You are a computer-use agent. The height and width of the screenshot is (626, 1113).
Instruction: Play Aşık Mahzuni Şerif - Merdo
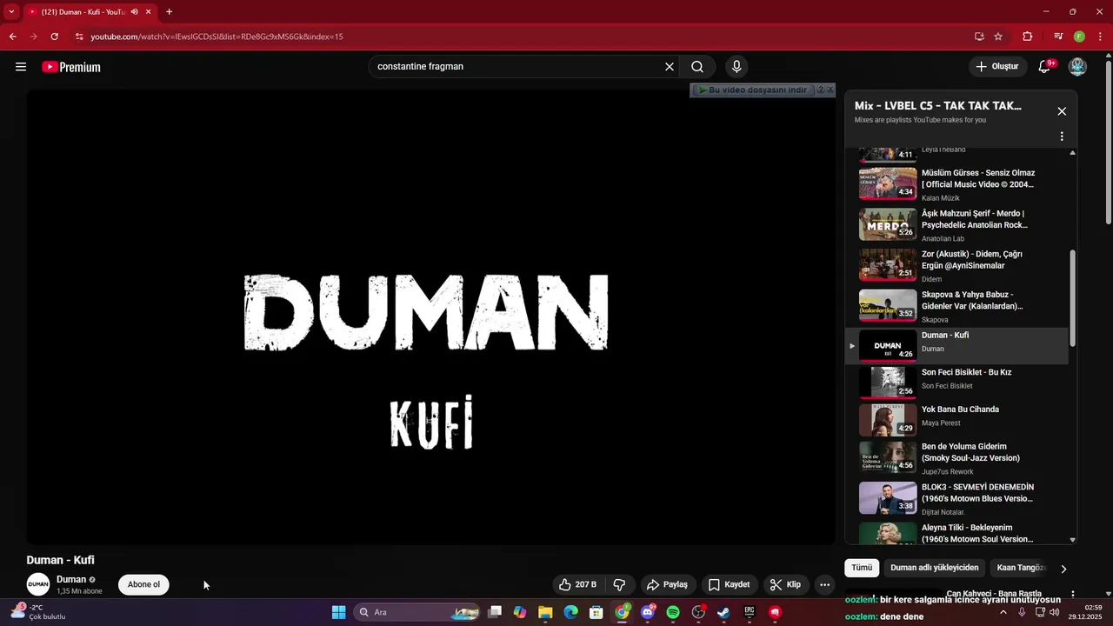pos(956,224)
